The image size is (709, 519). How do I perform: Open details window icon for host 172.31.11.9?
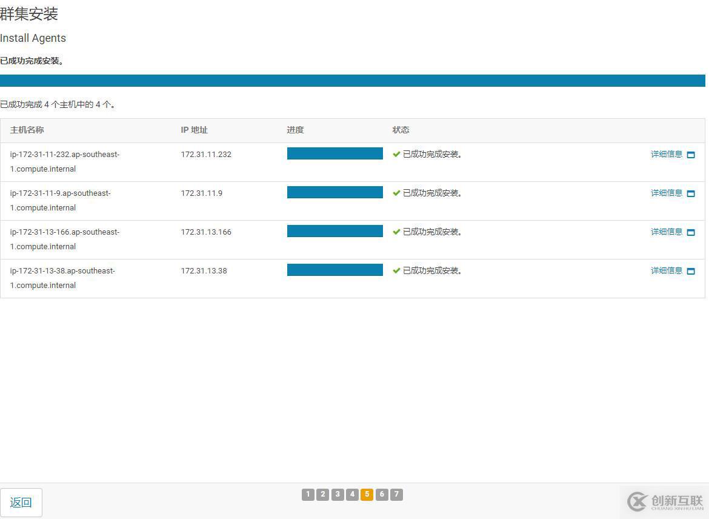690,193
